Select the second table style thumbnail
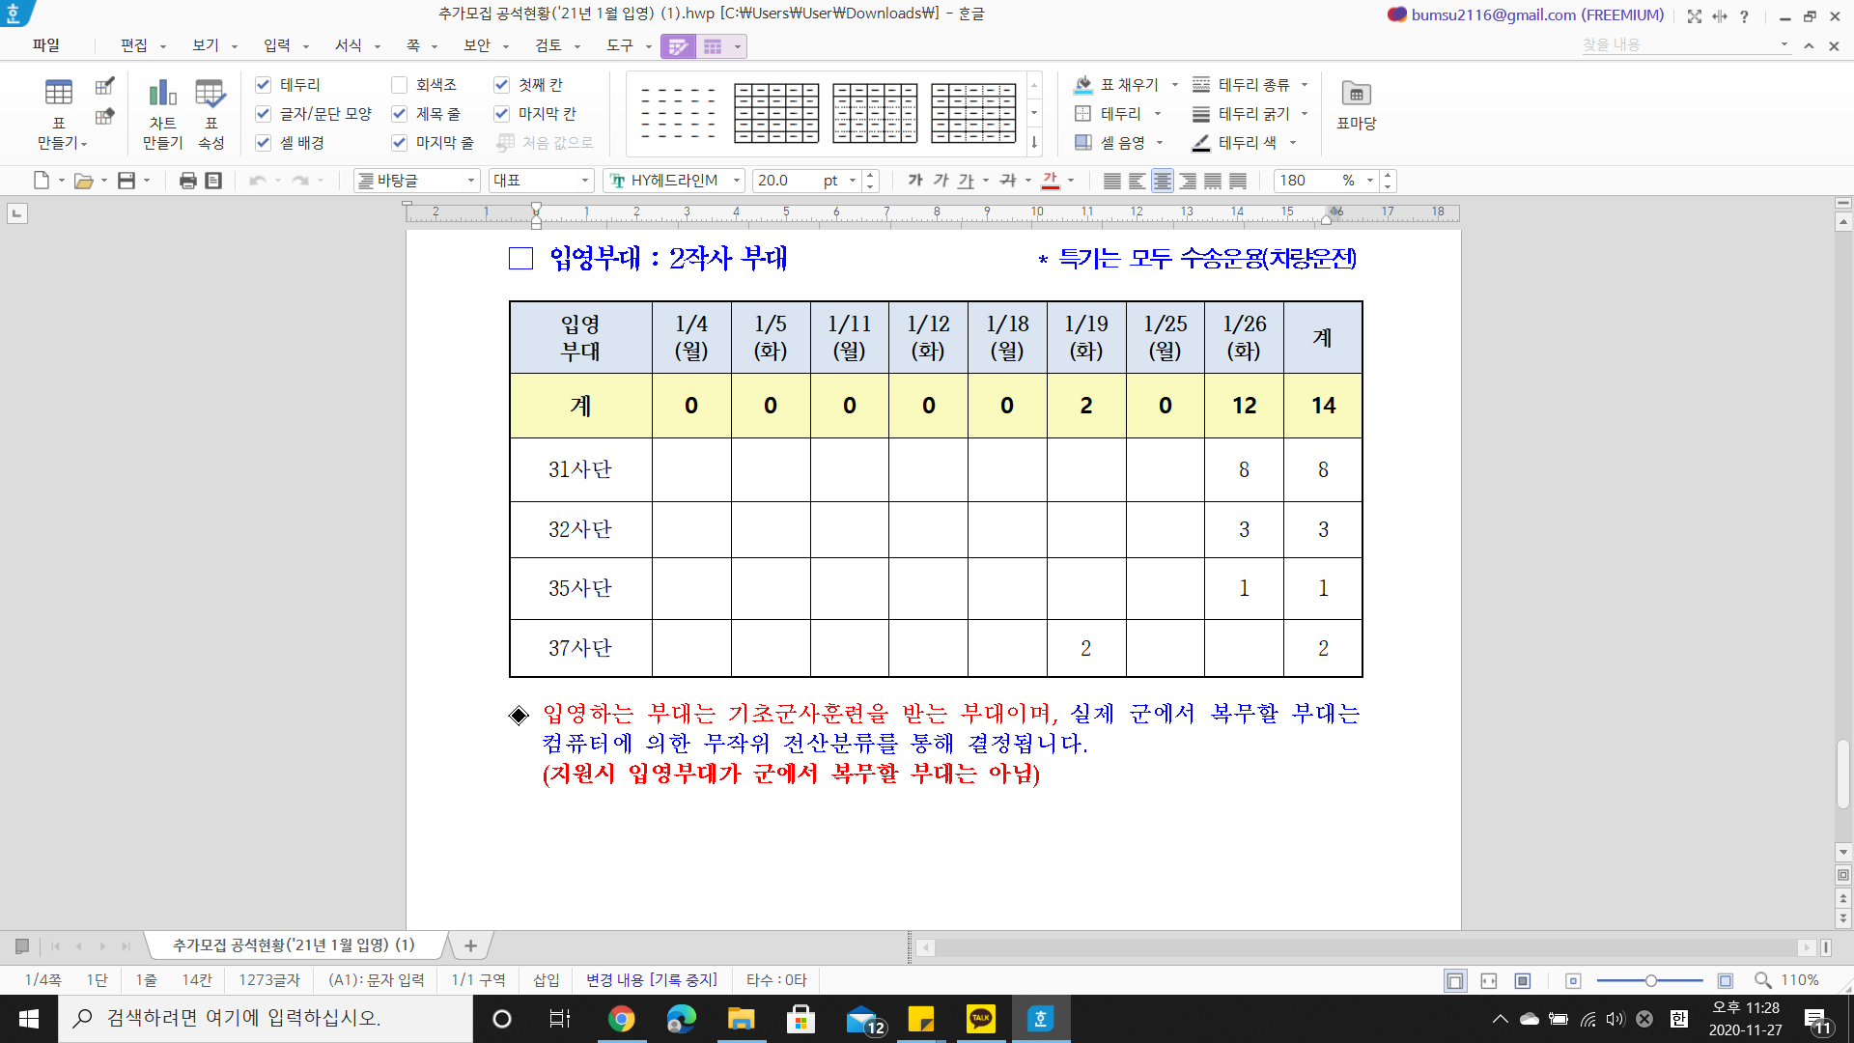Image resolution: width=1854 pixels, height=1043 pixels. pos(776,113)
